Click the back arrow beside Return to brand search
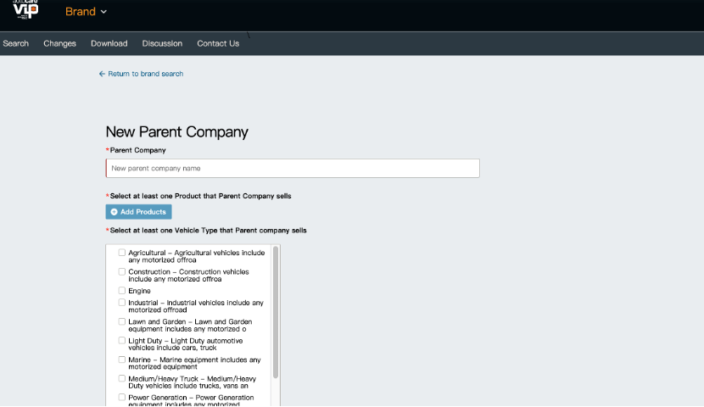Image resolution: width=704 pixels, height=407 pixels. point(102,74)
